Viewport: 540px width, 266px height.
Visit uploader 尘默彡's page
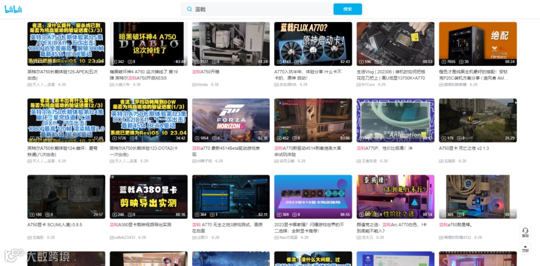[203, 237]
